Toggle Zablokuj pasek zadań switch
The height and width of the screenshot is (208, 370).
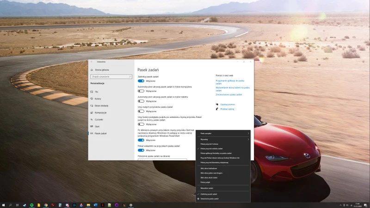tap(141, 81)
